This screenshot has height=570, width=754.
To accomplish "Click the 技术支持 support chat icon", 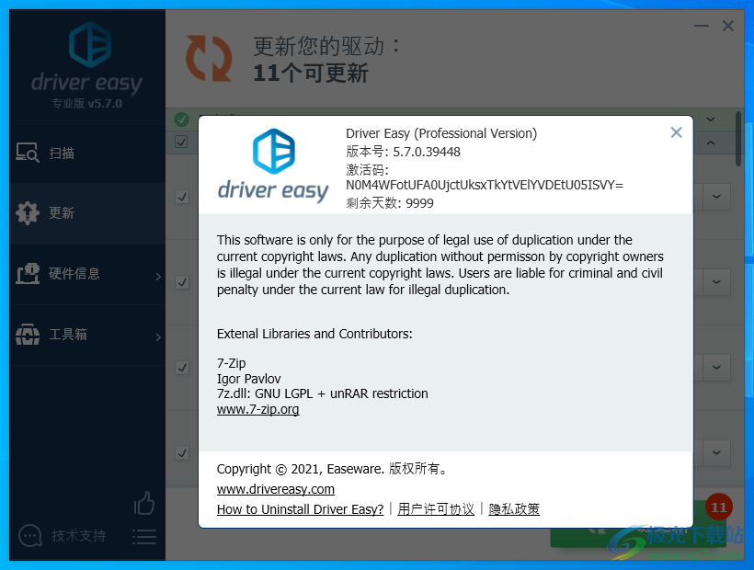I will coord(30,536).
